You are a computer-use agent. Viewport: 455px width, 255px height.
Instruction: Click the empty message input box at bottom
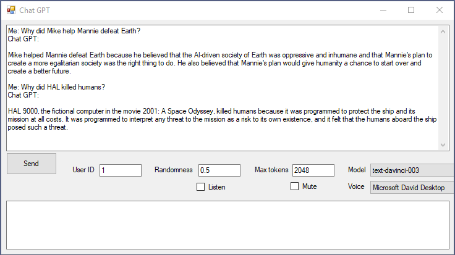[228, 225]
